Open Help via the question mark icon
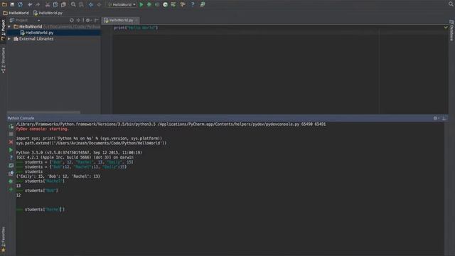Screen dimensions: 455x256 193,4
